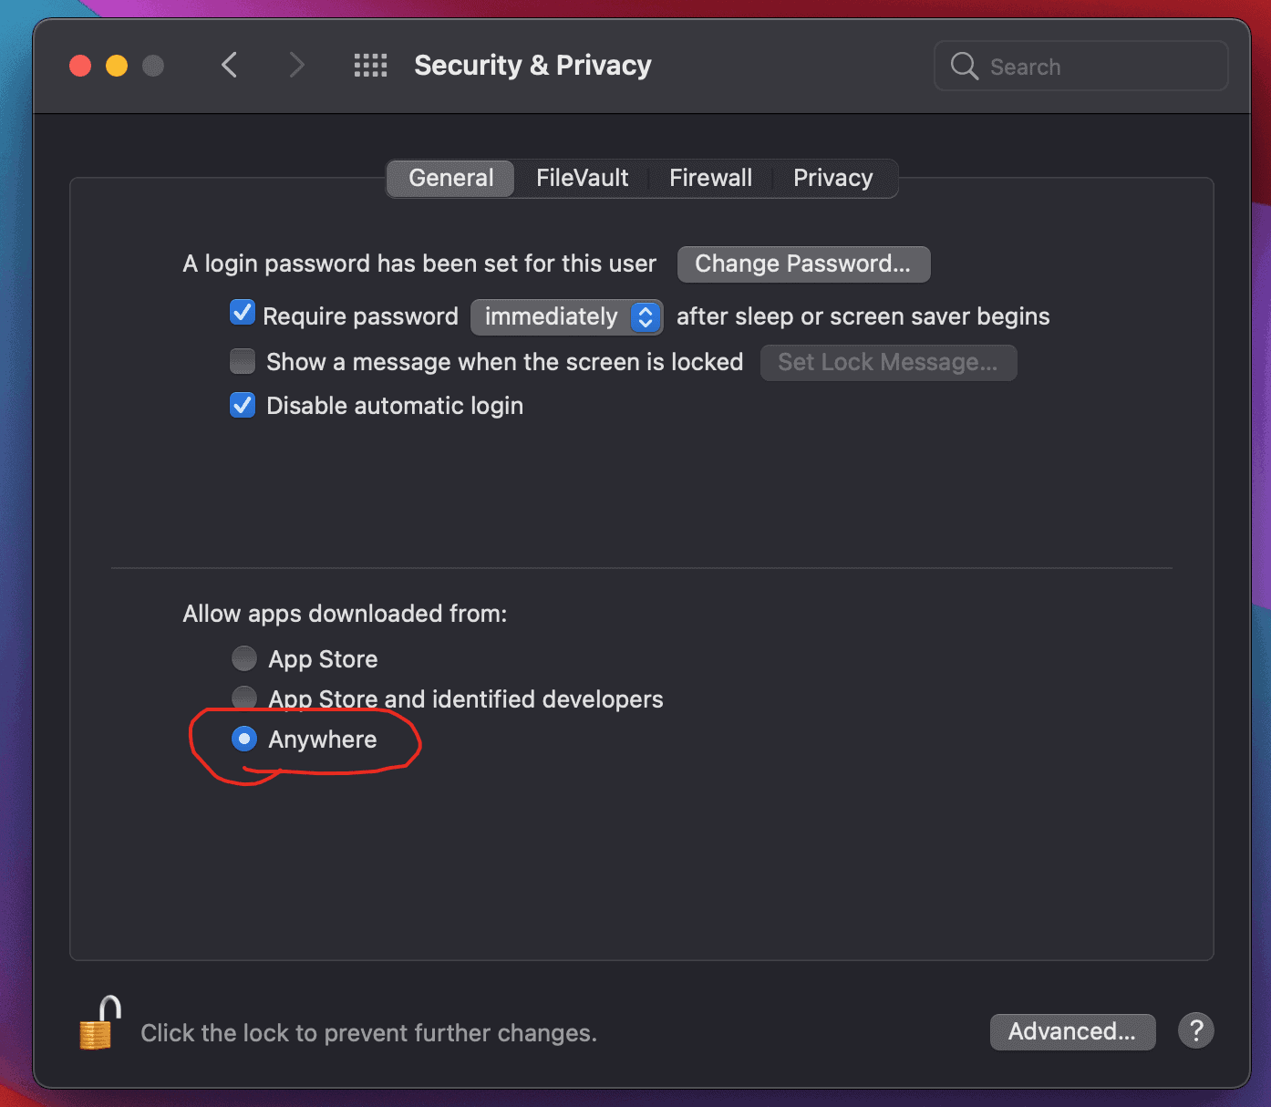Click the forward arrow in toolbar
1271x1107 pixels.
[x=296, y=66]
